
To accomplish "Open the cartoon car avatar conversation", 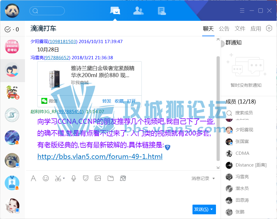I will point(12,92).
